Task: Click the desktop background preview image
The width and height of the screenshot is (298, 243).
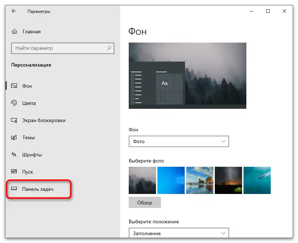Action: [x=188, y=76]
